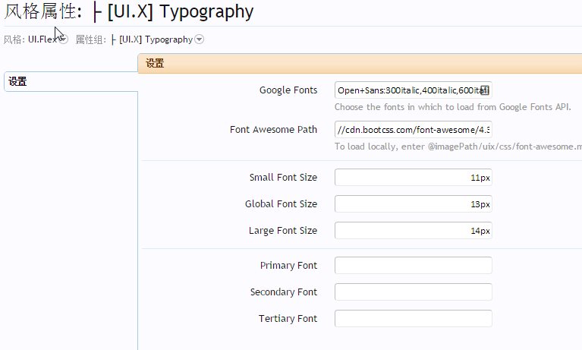The image size is (582, 350).
Task: Click the 设置 orange section header
Action: 155,65
